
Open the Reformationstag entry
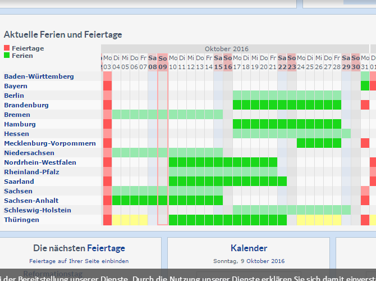(x=53, y=273)
